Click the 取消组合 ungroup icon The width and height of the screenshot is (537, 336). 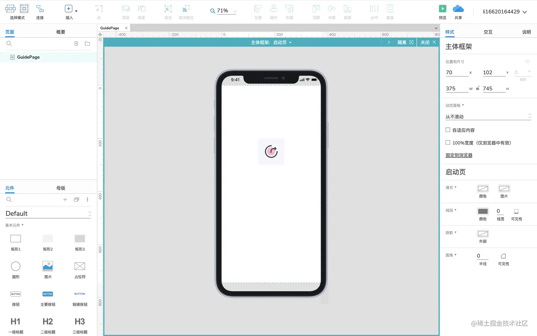pyautogui.click(x=186, y=9)
